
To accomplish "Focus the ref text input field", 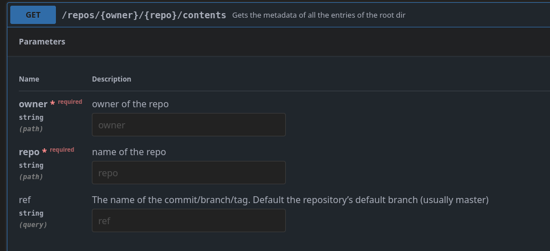I will (x=188, y=221).
